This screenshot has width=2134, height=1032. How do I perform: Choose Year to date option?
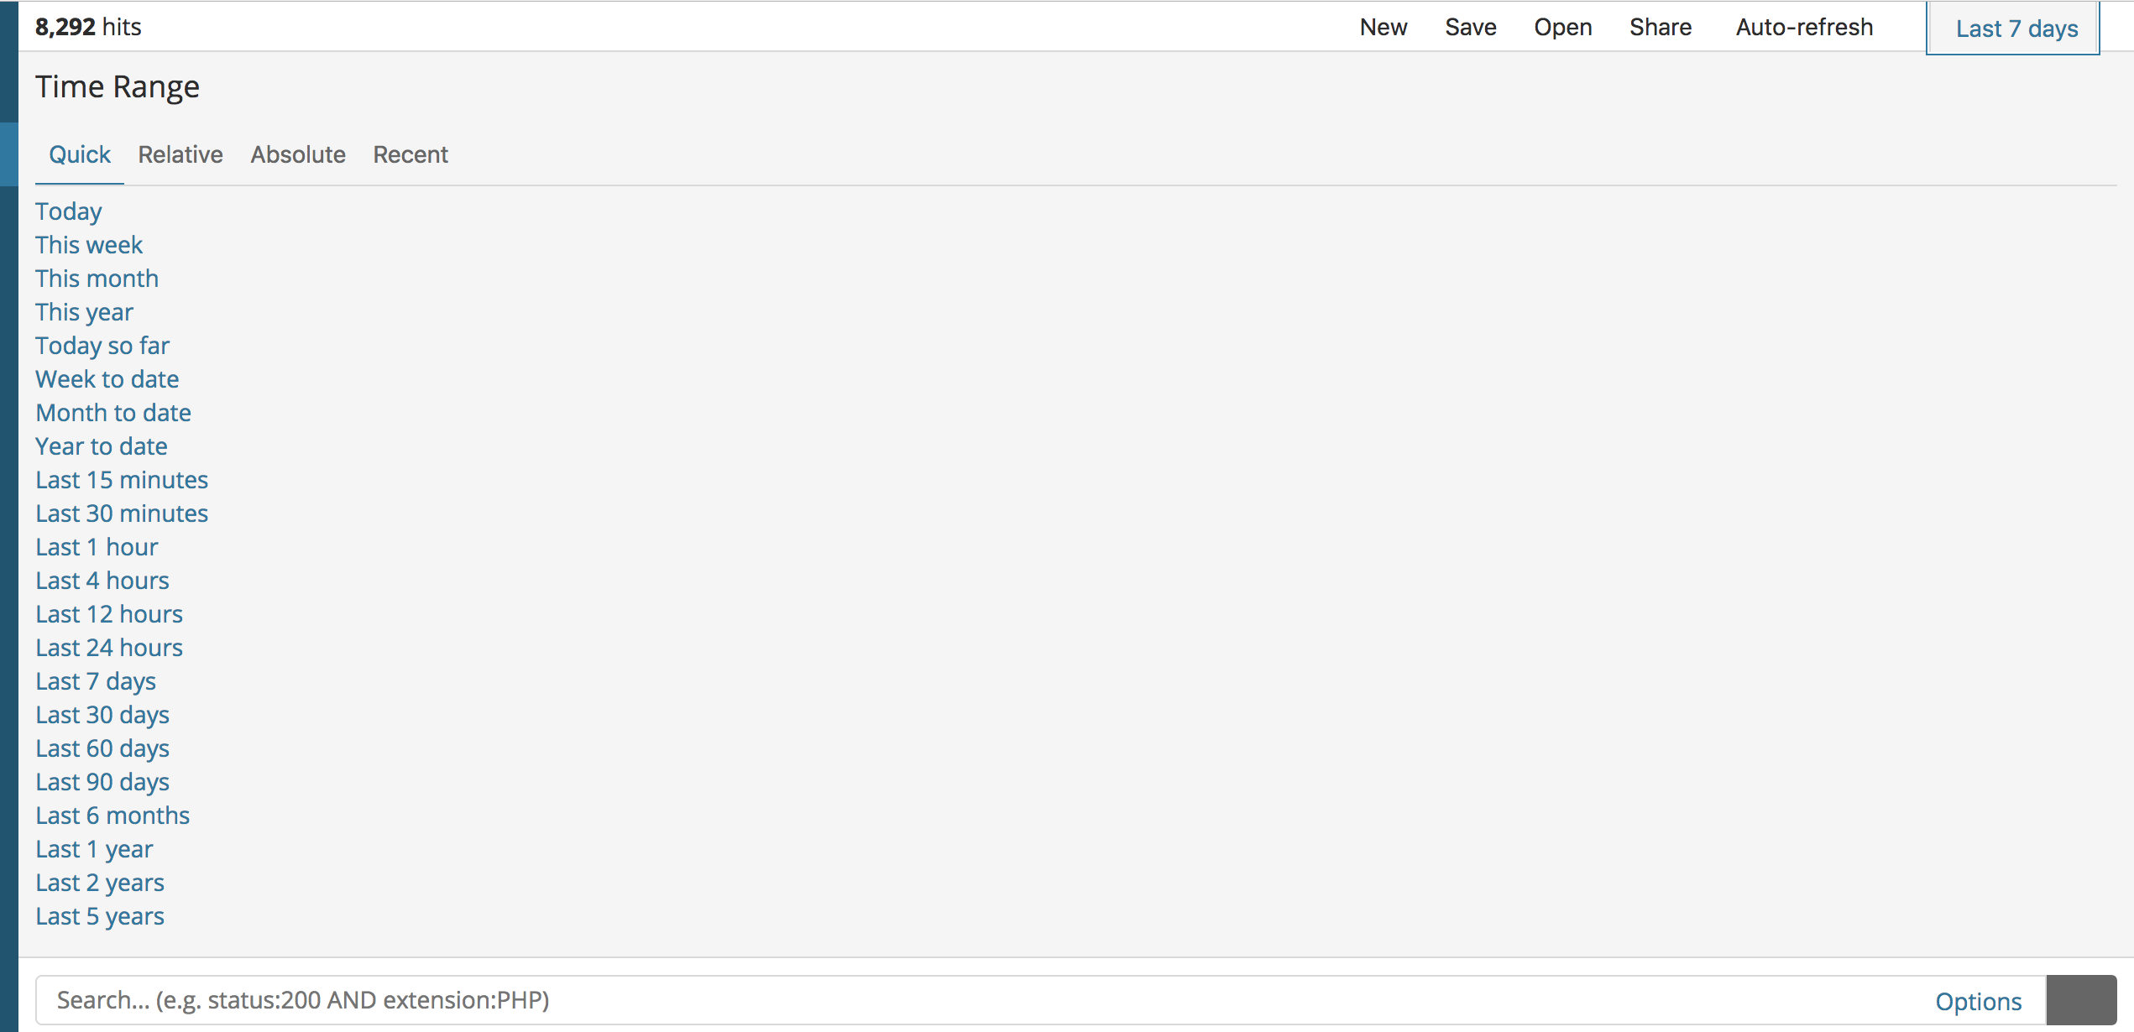[x=102, y=446]
